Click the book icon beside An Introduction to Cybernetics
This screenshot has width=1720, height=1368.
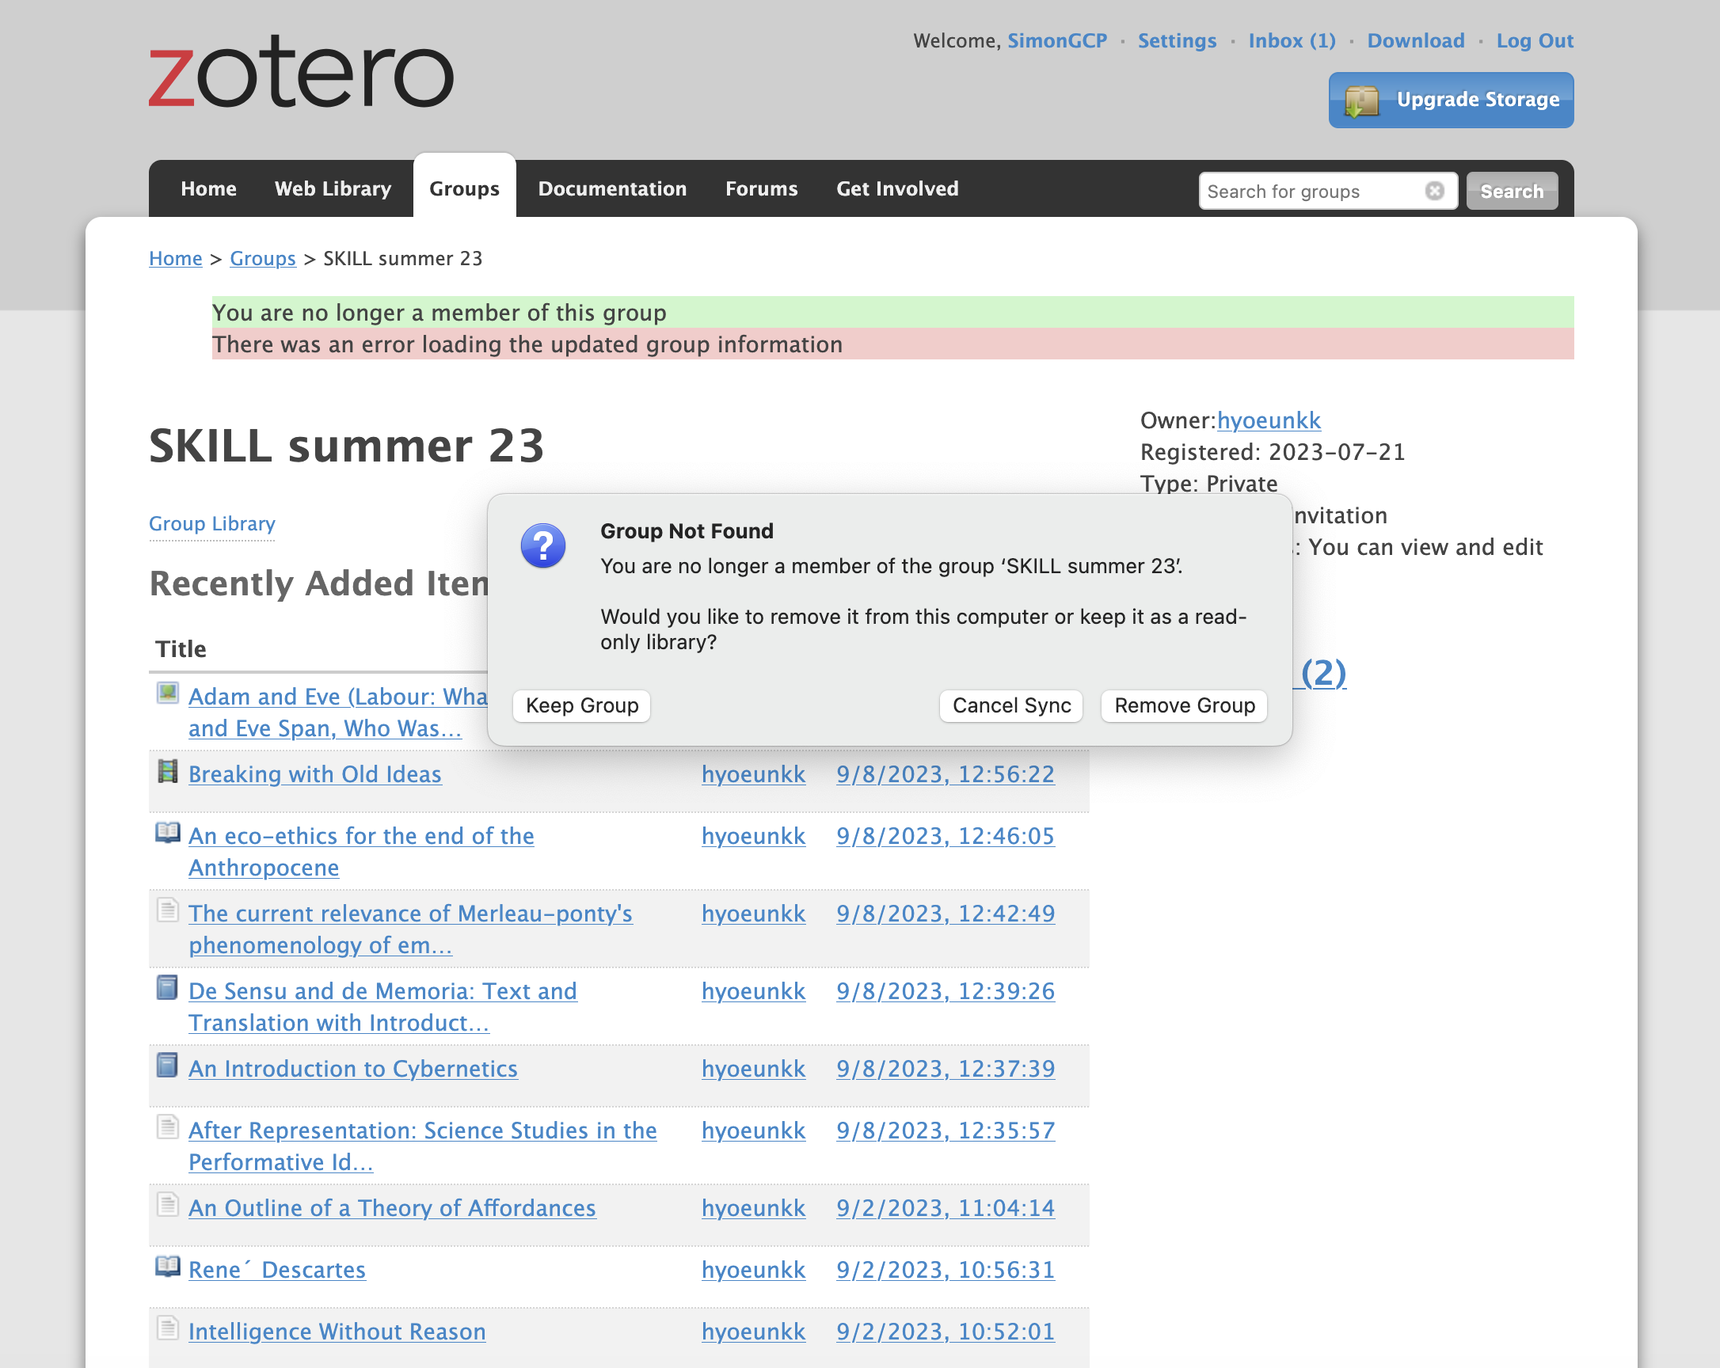168,1065
